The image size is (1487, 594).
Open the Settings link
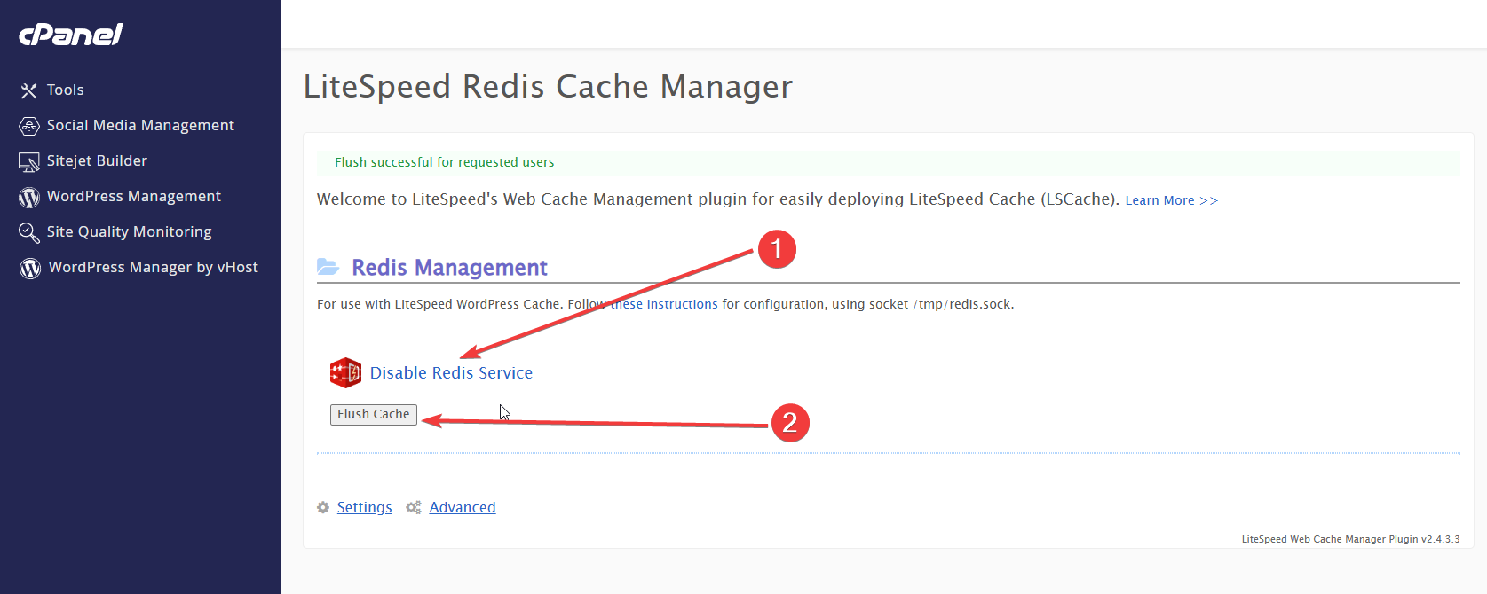point(364,507)
